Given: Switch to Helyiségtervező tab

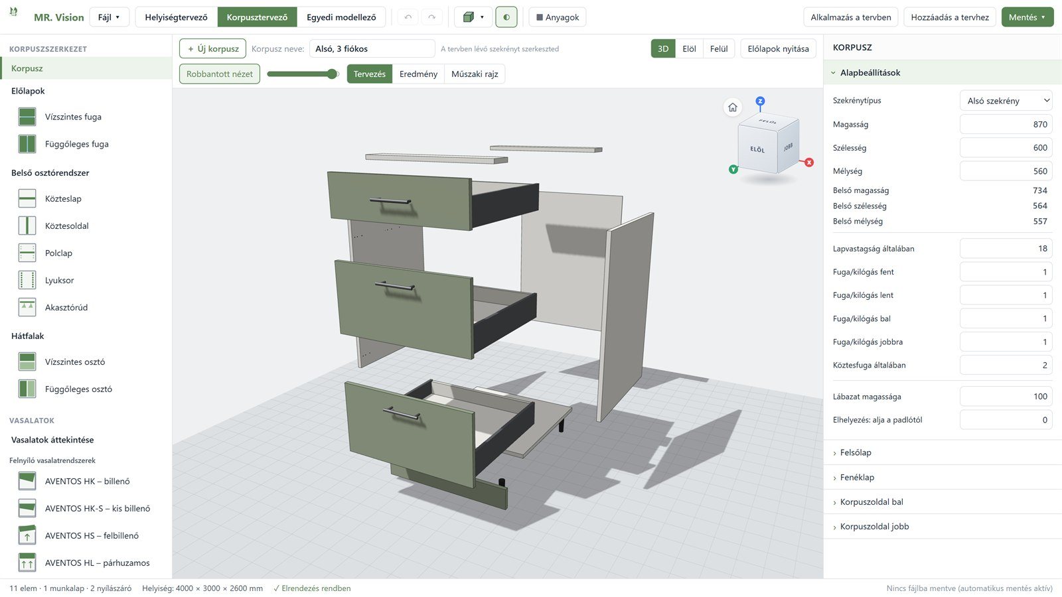Looking at the screenshot, I should [176, 17].
